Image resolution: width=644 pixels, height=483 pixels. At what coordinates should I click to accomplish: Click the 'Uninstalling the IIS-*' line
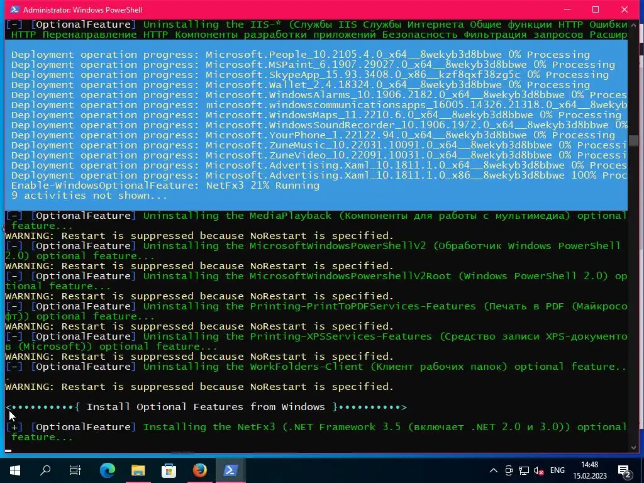pos(316,30)
